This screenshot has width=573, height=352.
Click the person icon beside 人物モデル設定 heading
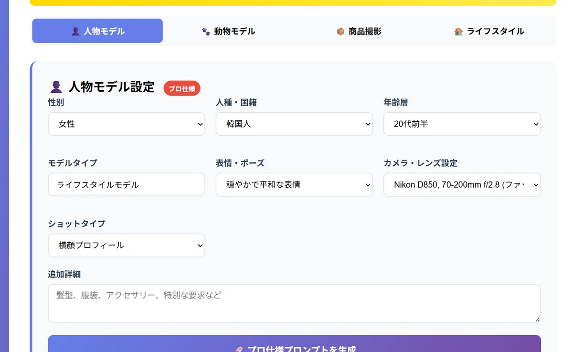pos(56,87)
